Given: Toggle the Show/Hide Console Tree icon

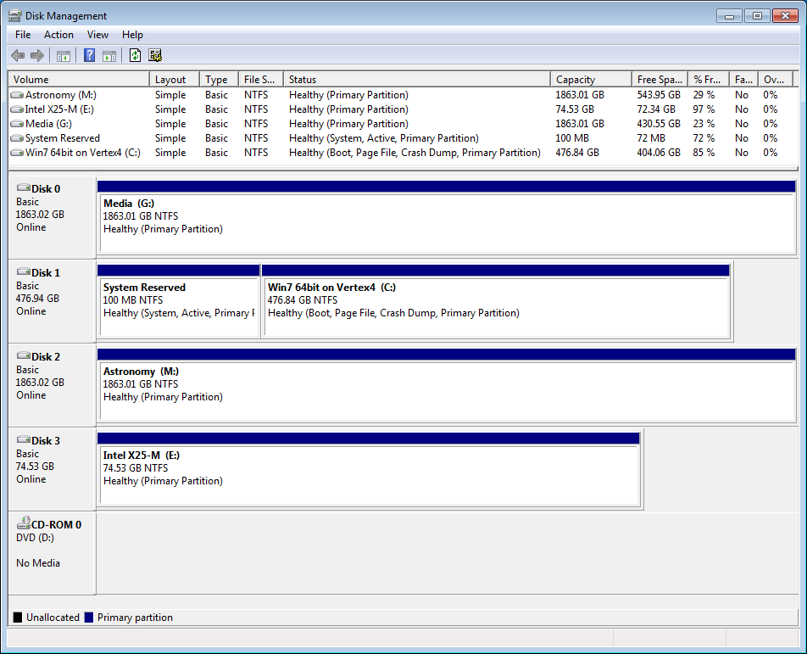Looking at the screenshot, I should coord(64,56).
